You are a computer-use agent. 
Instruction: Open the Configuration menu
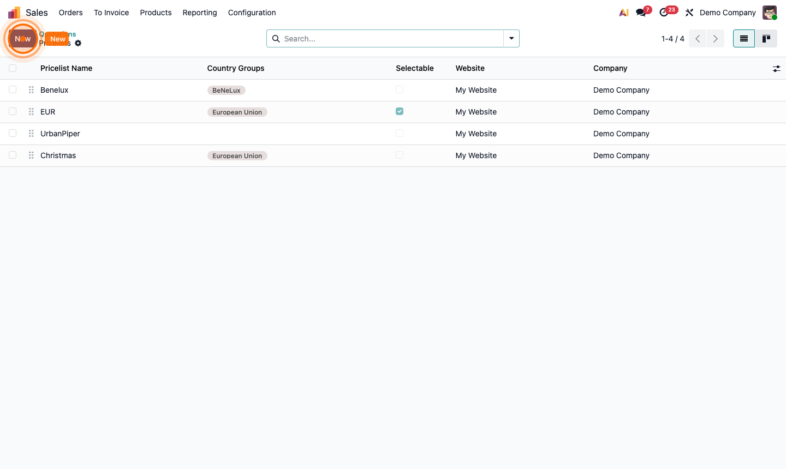click(x=252, y=12)
